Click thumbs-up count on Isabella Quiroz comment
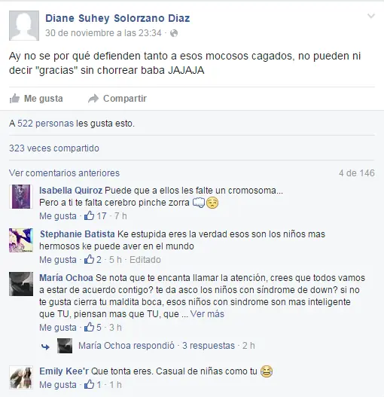384x397 pixels. pyautogui.click(x=96, y=216)
